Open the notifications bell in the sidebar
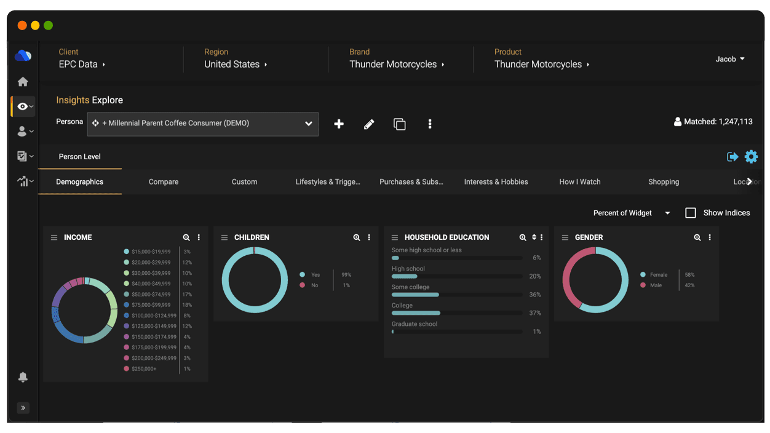The width and height of the screenshot is (770, 433). click(23, 377)
